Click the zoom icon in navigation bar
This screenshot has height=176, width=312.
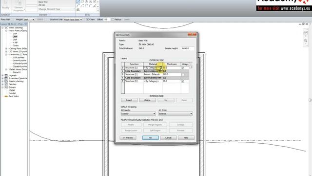click(306, 41)
